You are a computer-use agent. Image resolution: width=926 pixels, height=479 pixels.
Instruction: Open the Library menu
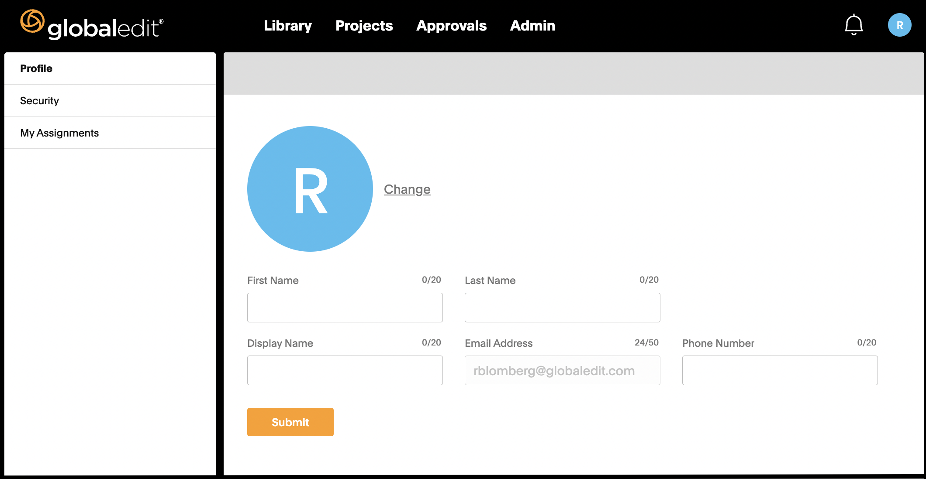288,26
